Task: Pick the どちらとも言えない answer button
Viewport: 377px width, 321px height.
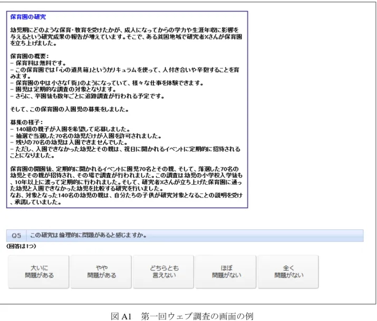Action: pyautogui.click(x=163, y=272)
